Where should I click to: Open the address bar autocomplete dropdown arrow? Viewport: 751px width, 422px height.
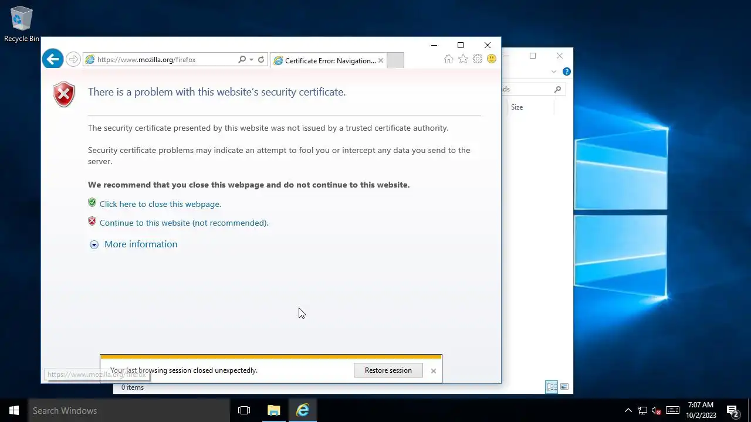tap(251, 59)
